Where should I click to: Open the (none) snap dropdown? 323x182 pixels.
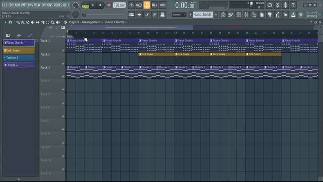179,15
